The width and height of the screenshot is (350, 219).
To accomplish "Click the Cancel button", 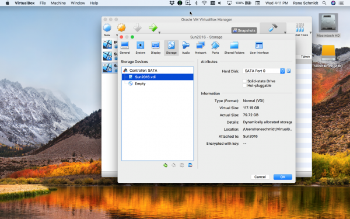I will 260,177.
